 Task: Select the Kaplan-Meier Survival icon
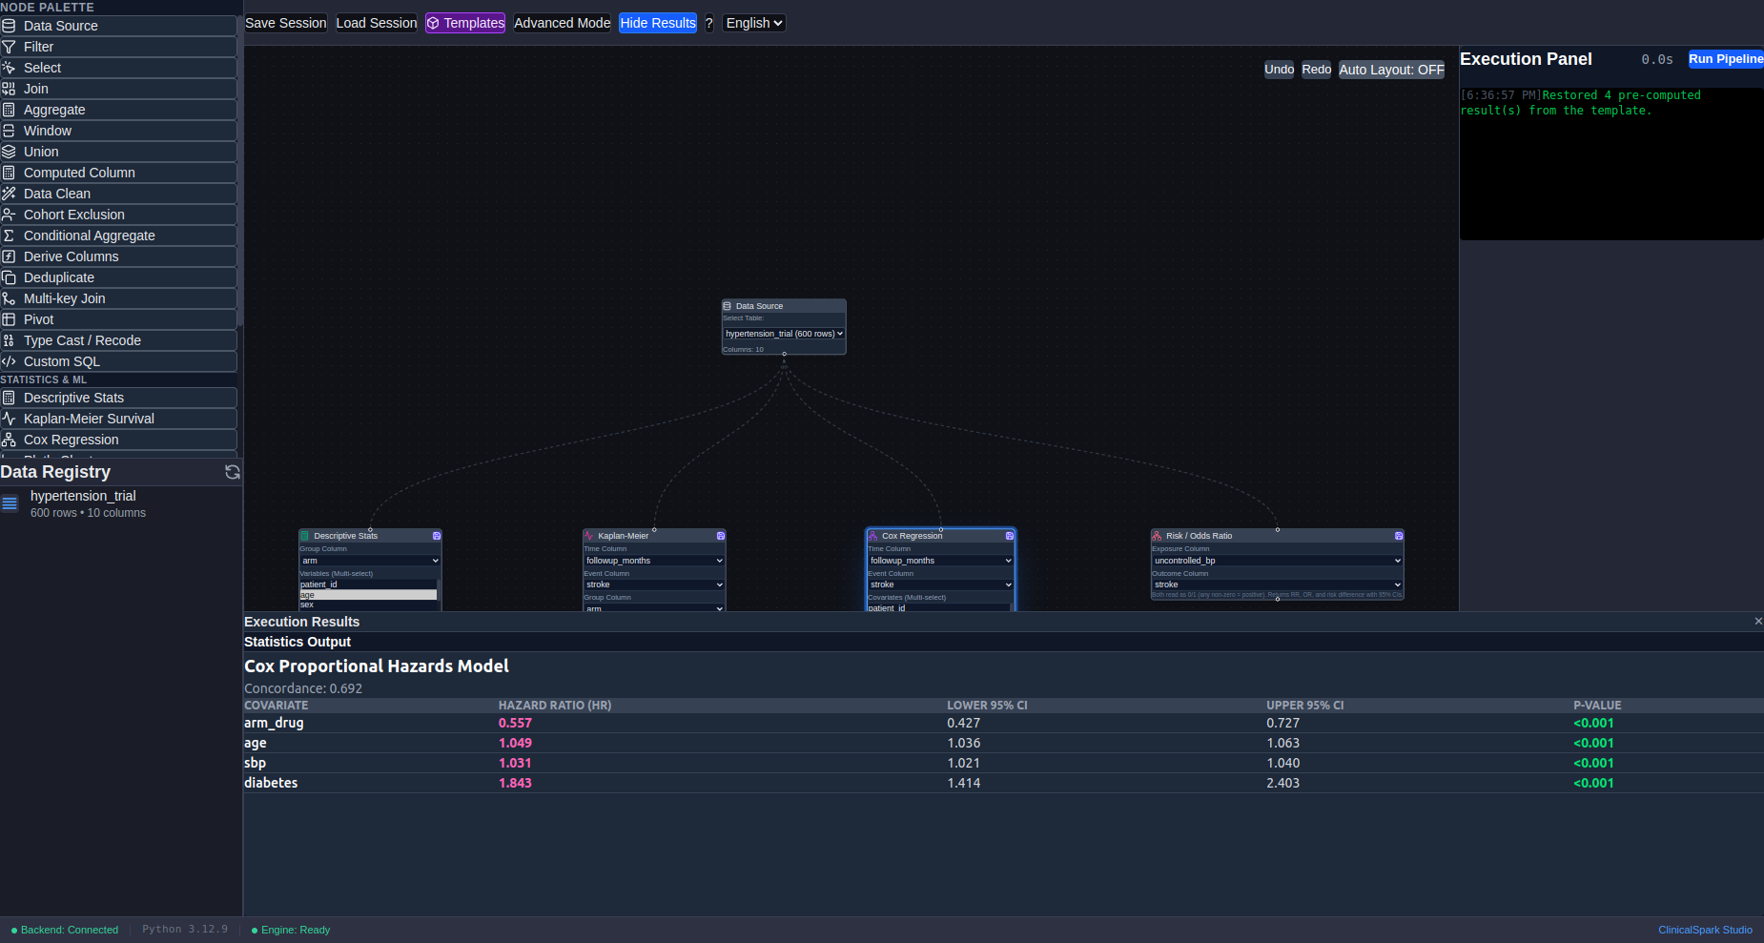click(9, 419)
